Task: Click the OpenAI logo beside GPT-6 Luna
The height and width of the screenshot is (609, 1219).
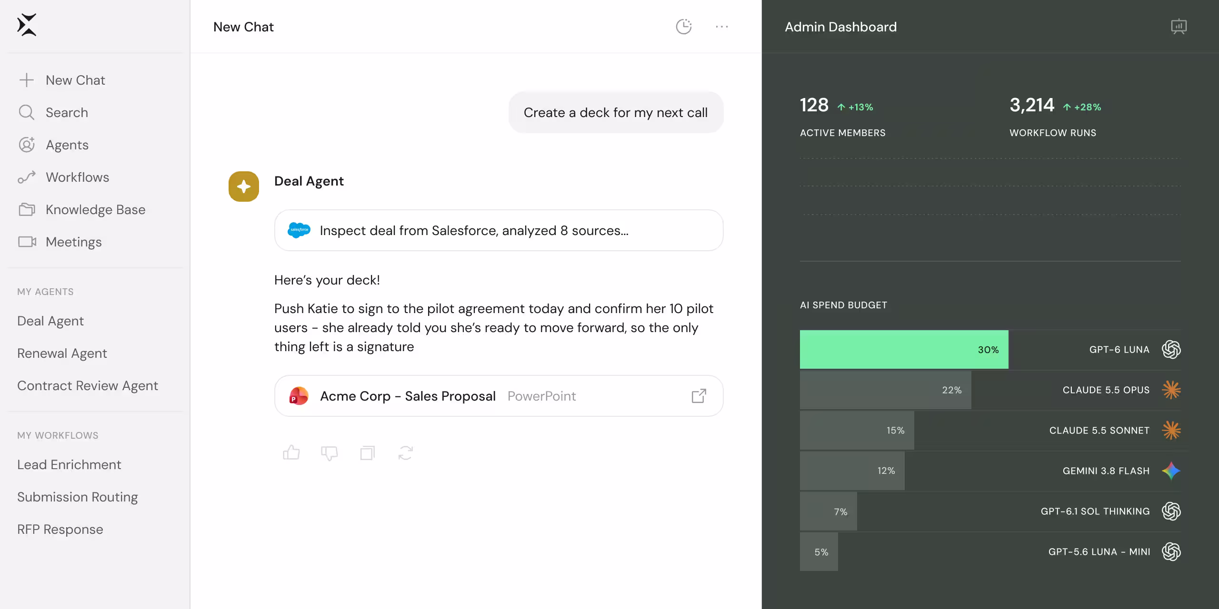Action: pos(1171,350)
